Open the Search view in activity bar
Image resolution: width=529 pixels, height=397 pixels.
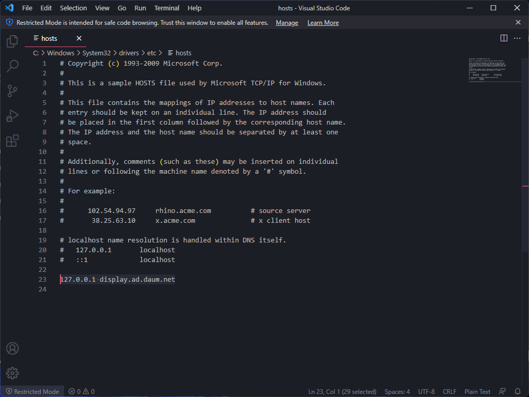[x=12, y=66]
